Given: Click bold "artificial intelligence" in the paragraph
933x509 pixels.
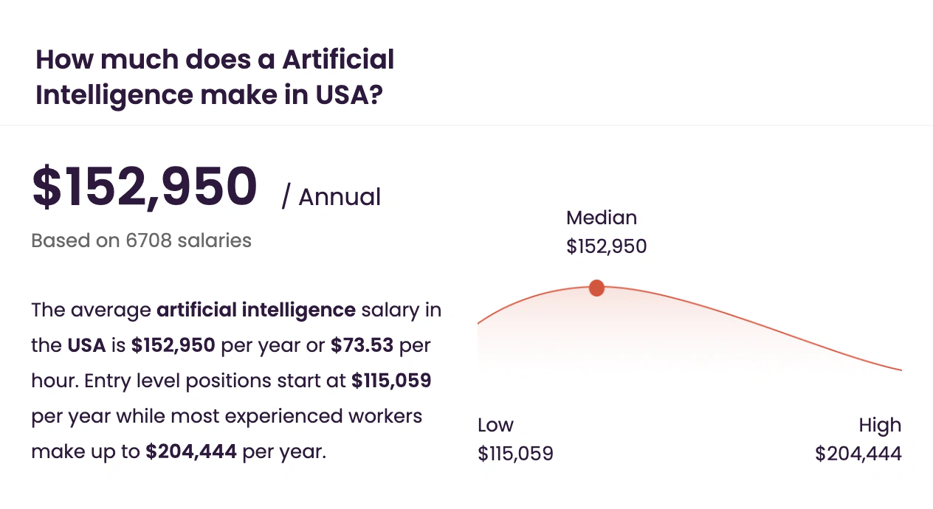Looking at the screenshot, I should point(256,310).
